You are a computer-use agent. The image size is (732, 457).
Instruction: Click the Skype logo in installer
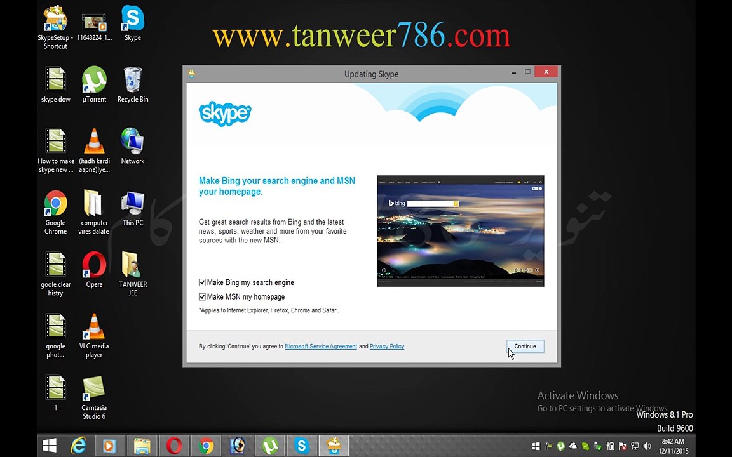[224, 114]
